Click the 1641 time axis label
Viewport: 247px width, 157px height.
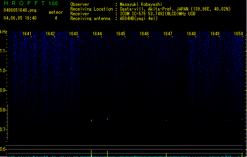point(27,34)
